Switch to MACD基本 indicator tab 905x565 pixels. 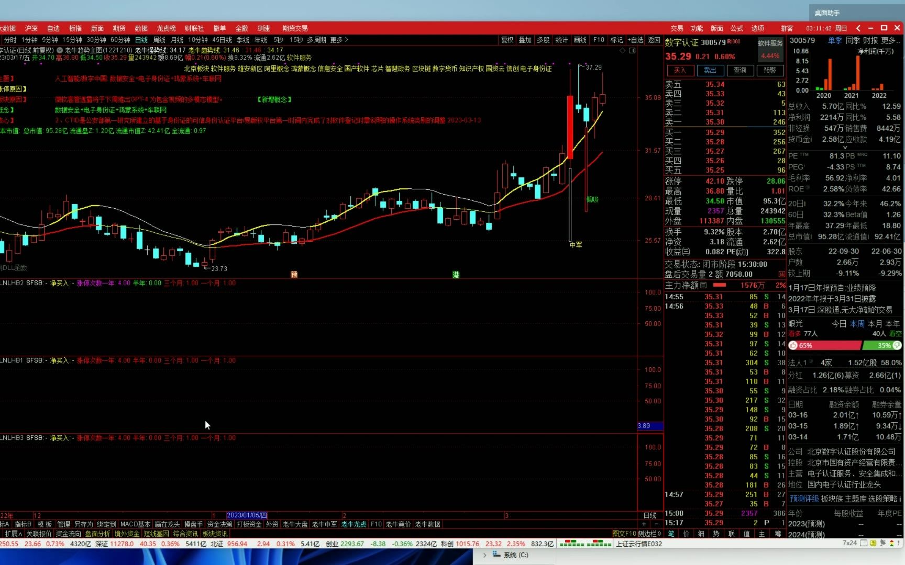coord(135,524)
